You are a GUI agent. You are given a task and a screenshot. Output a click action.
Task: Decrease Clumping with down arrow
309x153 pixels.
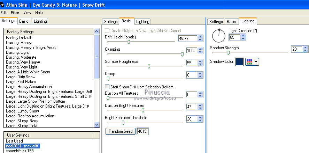pyautogui.click(x=200, y=52)
